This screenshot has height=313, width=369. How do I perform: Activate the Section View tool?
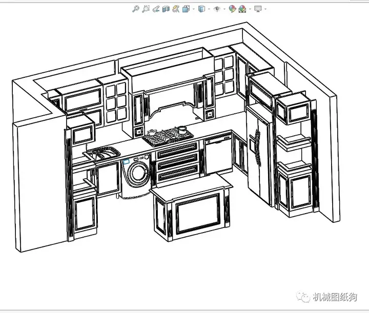tap(166, 9)
